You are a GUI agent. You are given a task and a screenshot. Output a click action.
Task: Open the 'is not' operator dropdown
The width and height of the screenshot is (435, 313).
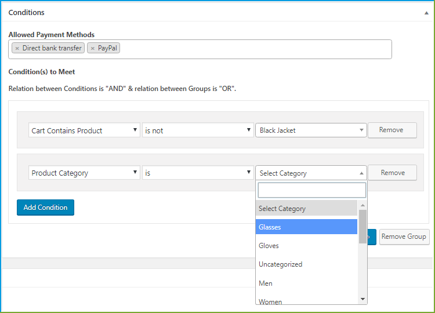click(x=198, y=130)
